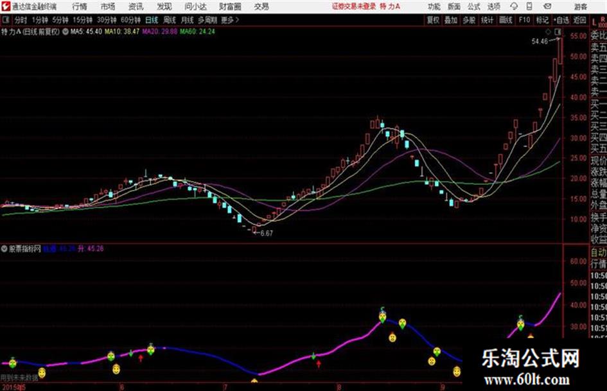Open the 市场 menu
The height and width of the screenshot is (391, 607).
click(x=108, y=6)
